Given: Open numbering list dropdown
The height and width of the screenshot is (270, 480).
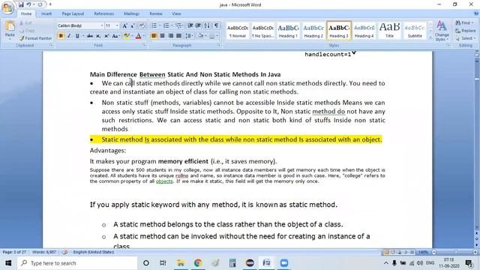Looking at the screenshot, I should [172, 25].
